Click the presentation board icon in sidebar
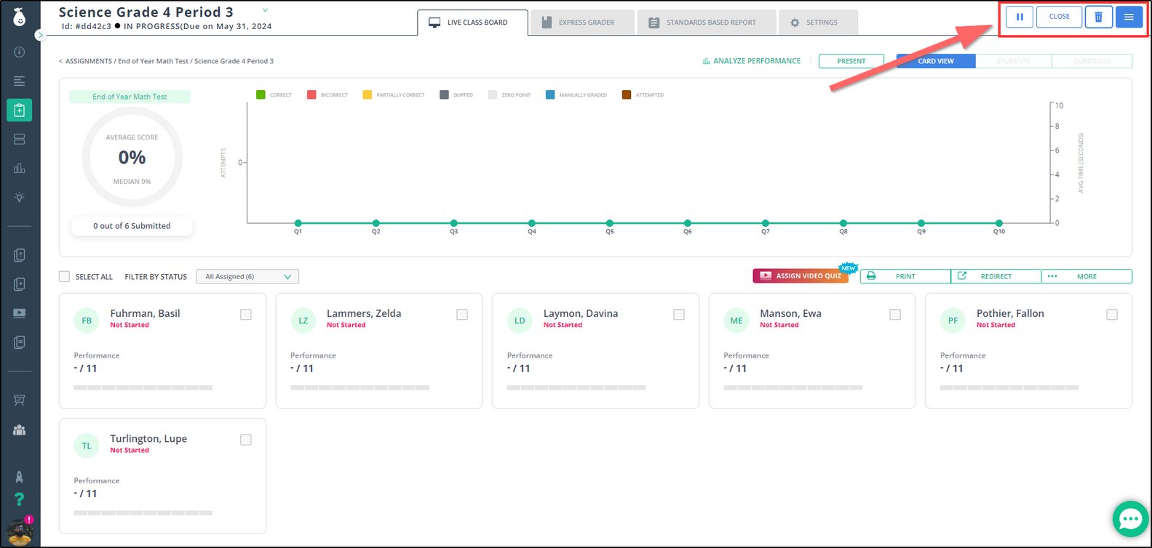Viewport: 1152px width, 548px height. 19,400
